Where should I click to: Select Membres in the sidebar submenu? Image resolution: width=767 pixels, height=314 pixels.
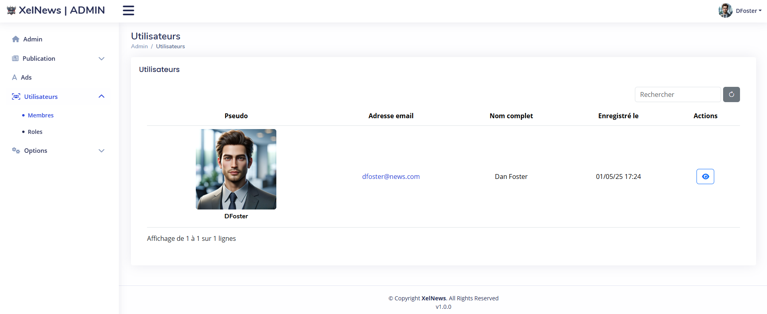(x=41, y=115)
